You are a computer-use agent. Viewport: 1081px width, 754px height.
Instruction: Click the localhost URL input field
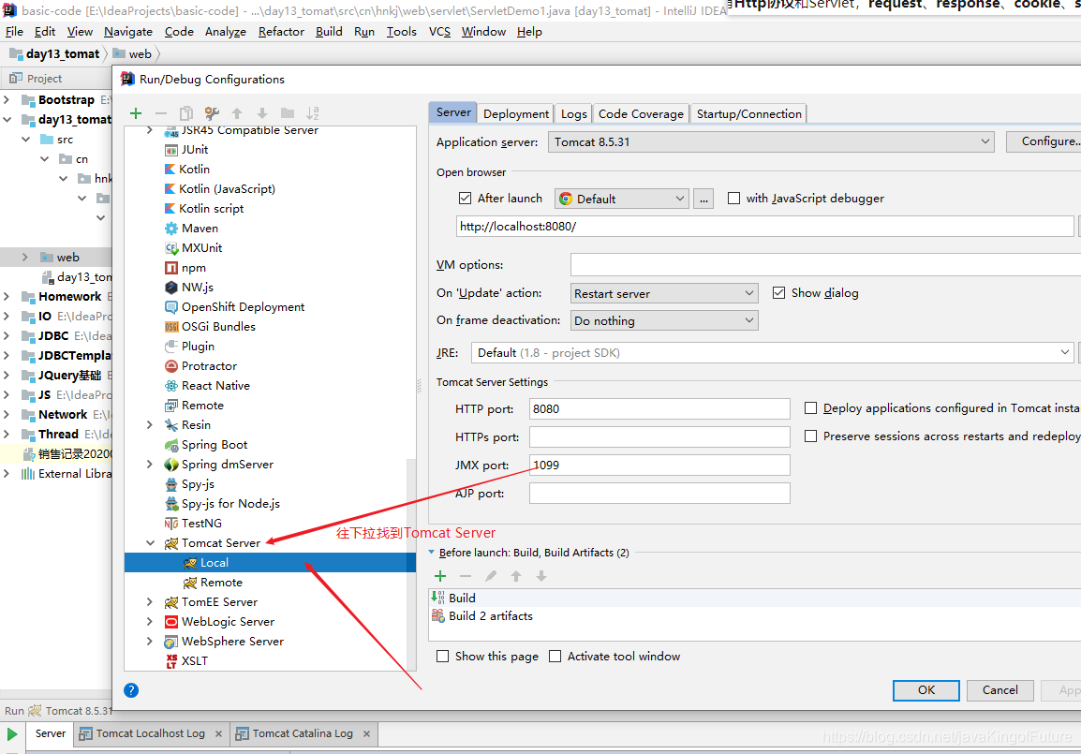point(764,226)
